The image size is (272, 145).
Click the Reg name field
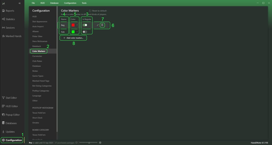coord(63,25)
